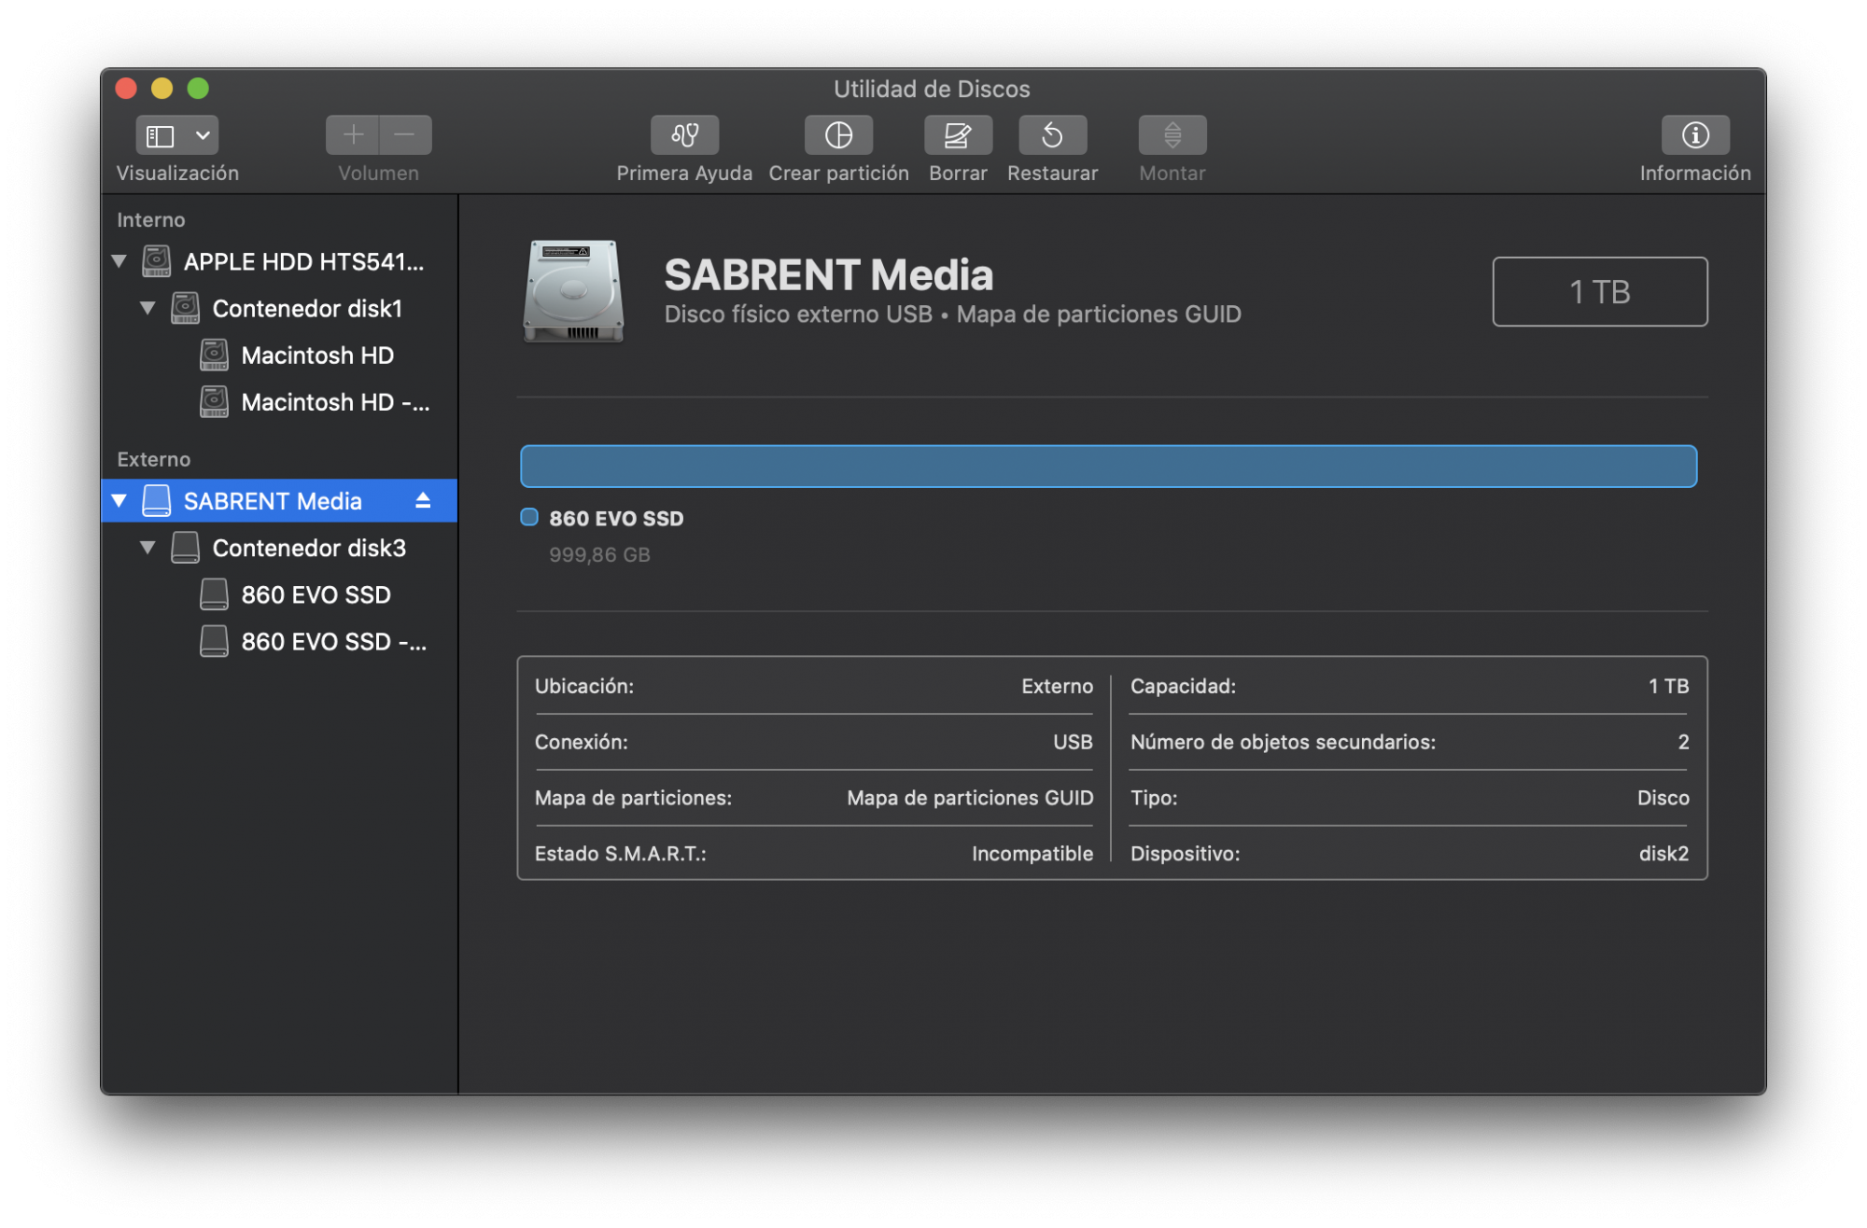Collapse the SABRENT Media disclosure triangle

coord(119,501)
